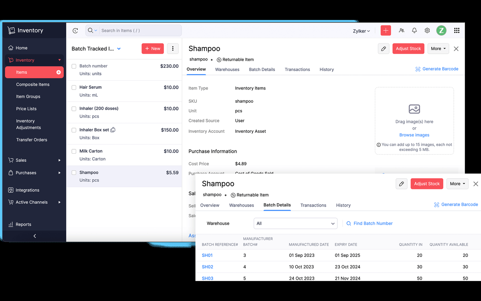
Task: Expand the Sales sidebar section arrow
Action: coord(60,160)
